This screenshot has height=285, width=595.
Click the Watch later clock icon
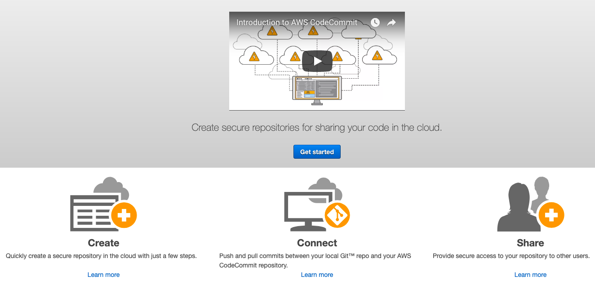375,22
